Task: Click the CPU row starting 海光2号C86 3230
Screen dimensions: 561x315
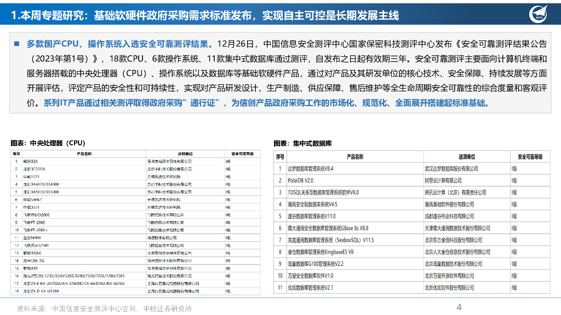Action: [x=136, y=276]
